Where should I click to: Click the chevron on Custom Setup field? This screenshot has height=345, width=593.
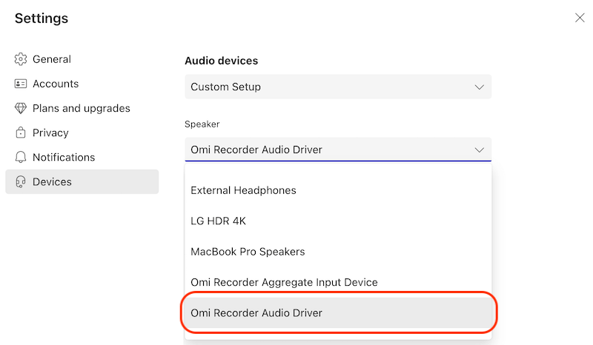click(479, 87)
